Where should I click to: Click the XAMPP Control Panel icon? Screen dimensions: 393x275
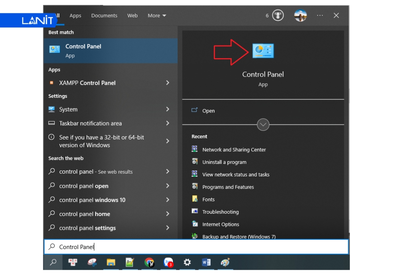51,82
